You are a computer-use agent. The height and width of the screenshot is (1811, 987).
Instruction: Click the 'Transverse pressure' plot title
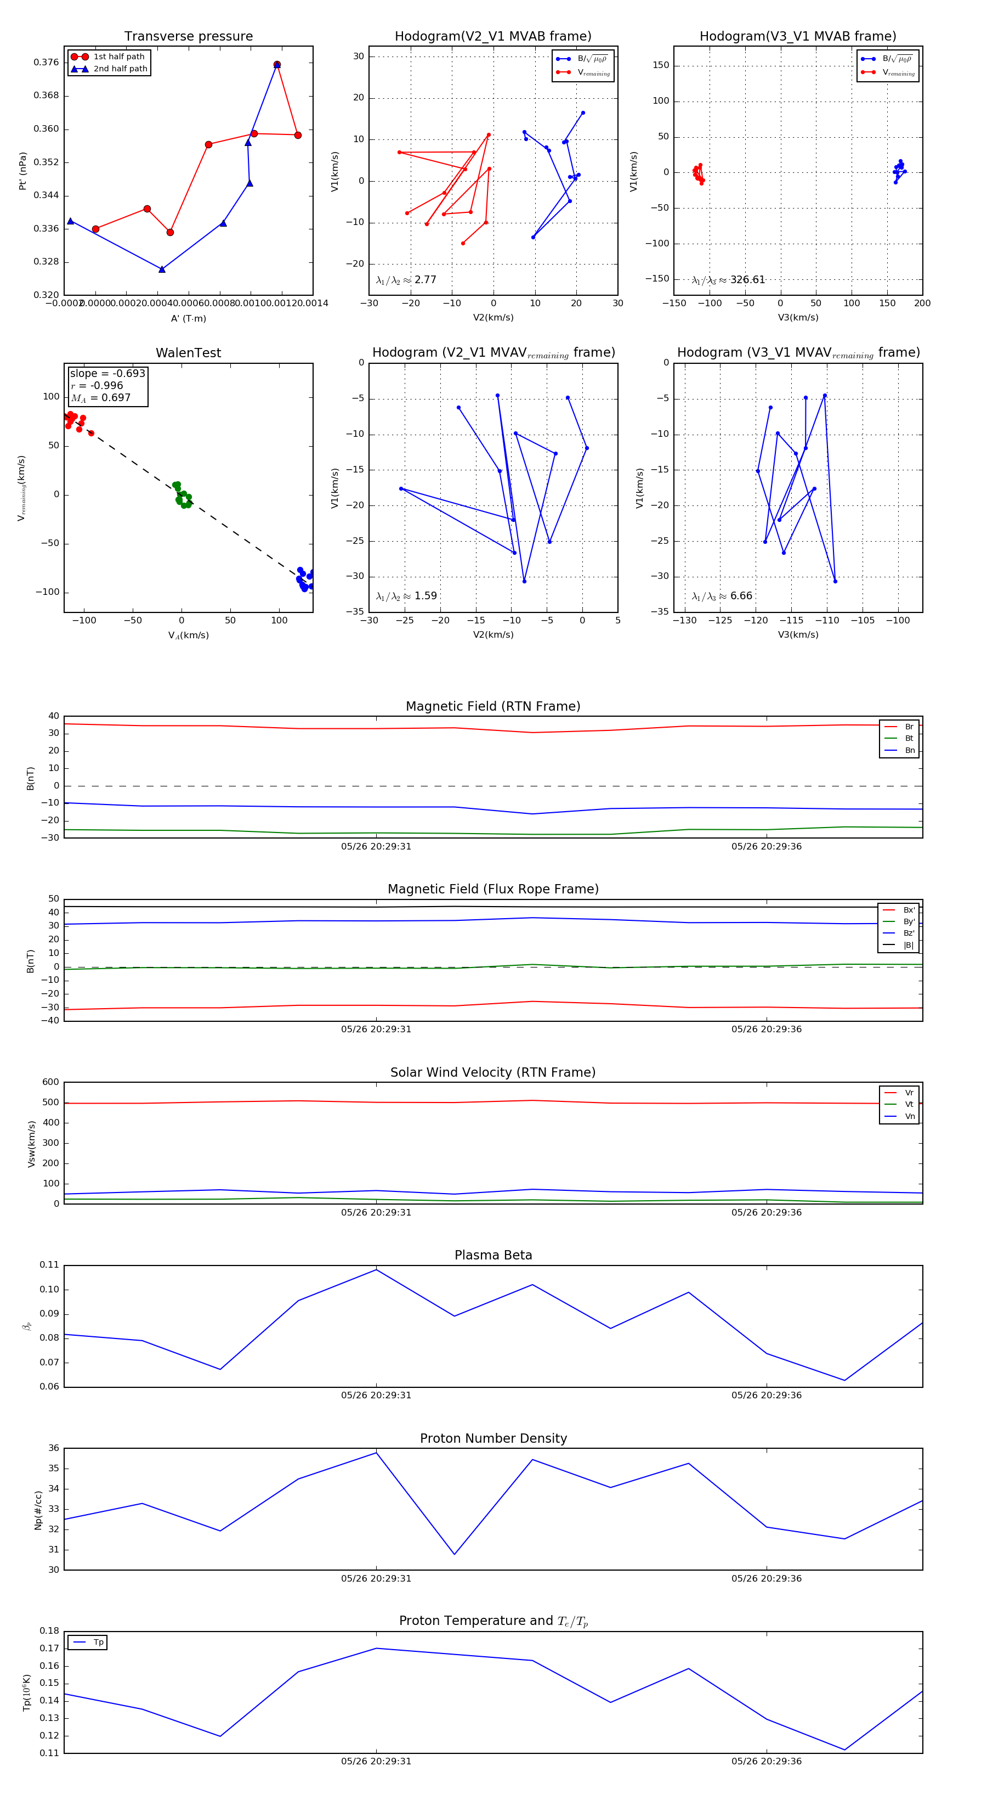pos(188,36)
